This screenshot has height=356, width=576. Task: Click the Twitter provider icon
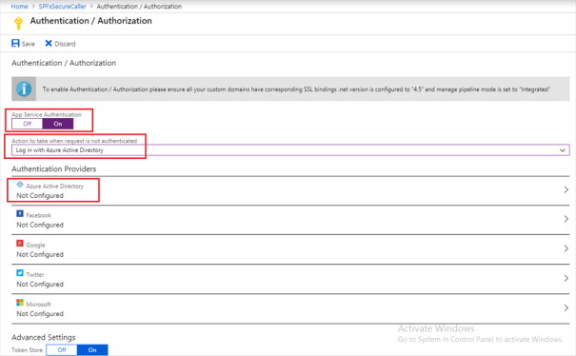pos(20,273)
